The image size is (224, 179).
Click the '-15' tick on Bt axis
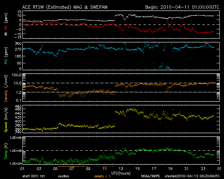(x=18, y=37)
